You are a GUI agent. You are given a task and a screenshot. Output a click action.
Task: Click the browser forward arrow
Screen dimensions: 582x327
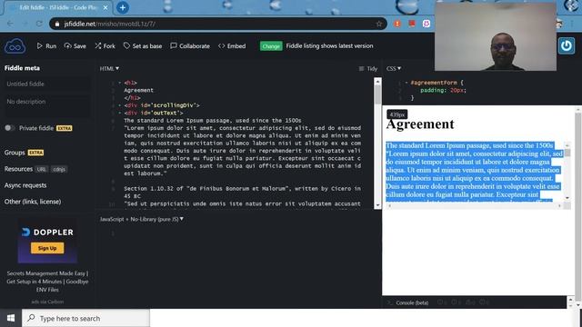25,24
